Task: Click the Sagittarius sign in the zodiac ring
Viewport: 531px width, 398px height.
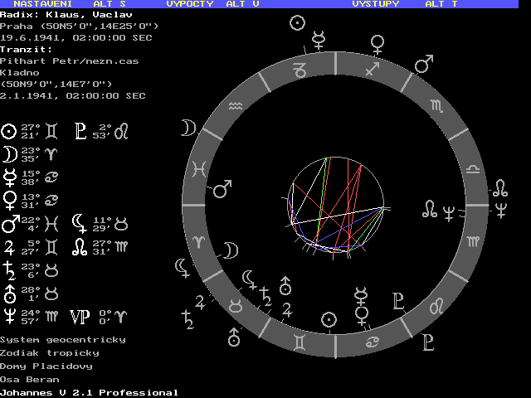Action: click(373, 69)
